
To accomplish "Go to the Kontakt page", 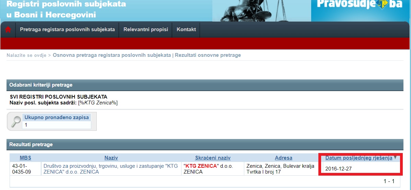I will (186, 29).
